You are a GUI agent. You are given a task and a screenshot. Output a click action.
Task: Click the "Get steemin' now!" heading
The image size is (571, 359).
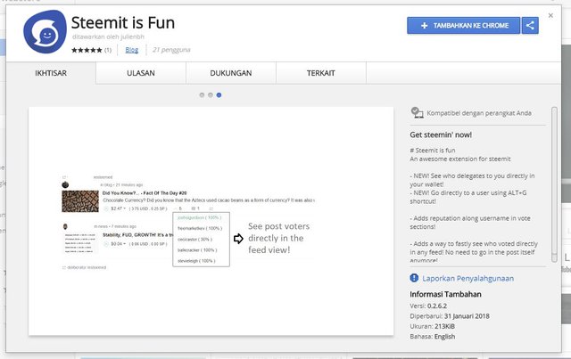pos(441,135)
